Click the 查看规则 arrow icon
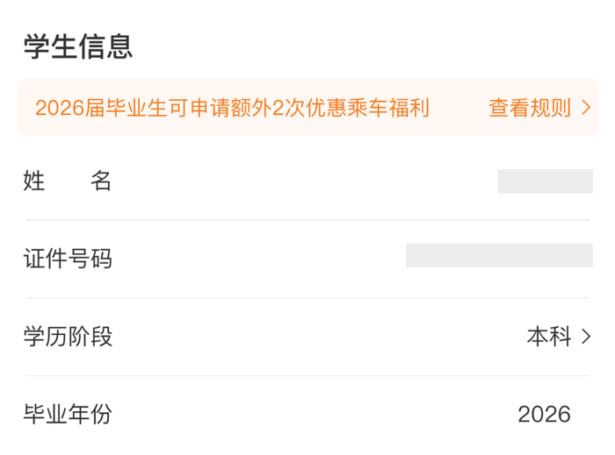Image resolution: width=615 pixels, height=455 pixels. (587, 108)
